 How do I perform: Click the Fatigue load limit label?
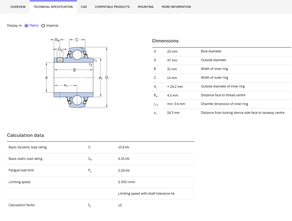pos(21,170)
